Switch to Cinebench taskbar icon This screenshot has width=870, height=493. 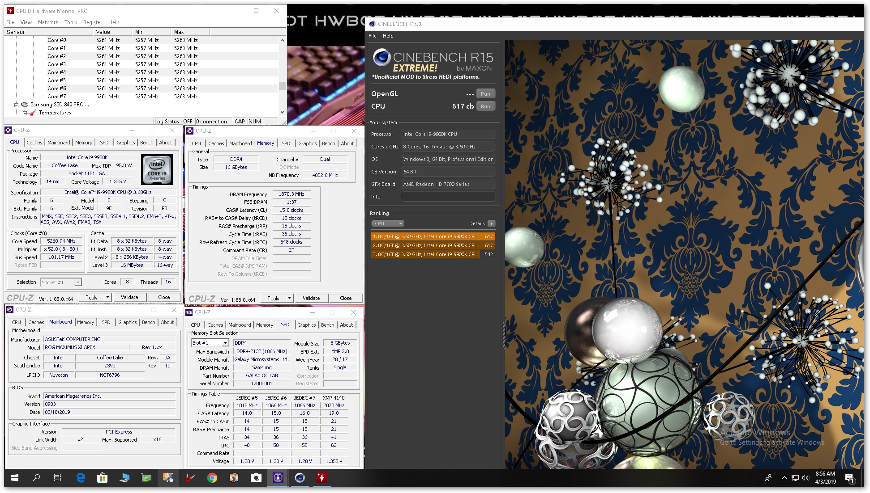[x=300, y=478]
